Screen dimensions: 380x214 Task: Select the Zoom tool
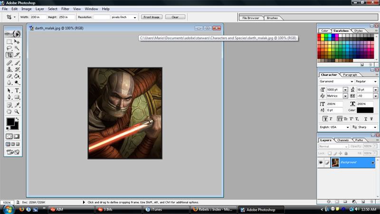[x=17, y=112]
